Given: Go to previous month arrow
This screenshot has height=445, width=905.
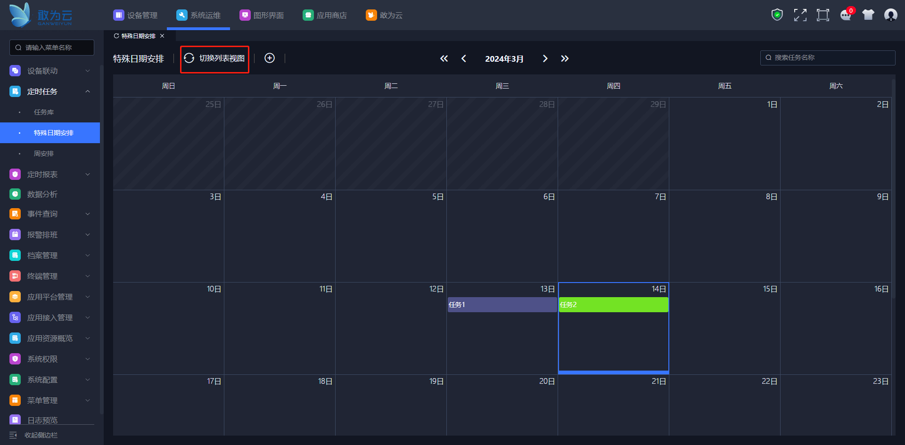Looking at the screenshot, I should click(464, 58).
